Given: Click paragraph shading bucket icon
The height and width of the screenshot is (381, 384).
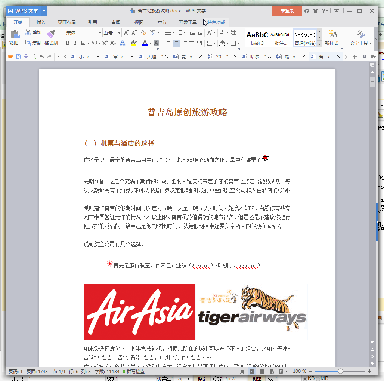Looking at the screenshot, I should click(222, 43).
